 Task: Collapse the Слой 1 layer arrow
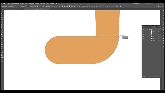point(147,29)
